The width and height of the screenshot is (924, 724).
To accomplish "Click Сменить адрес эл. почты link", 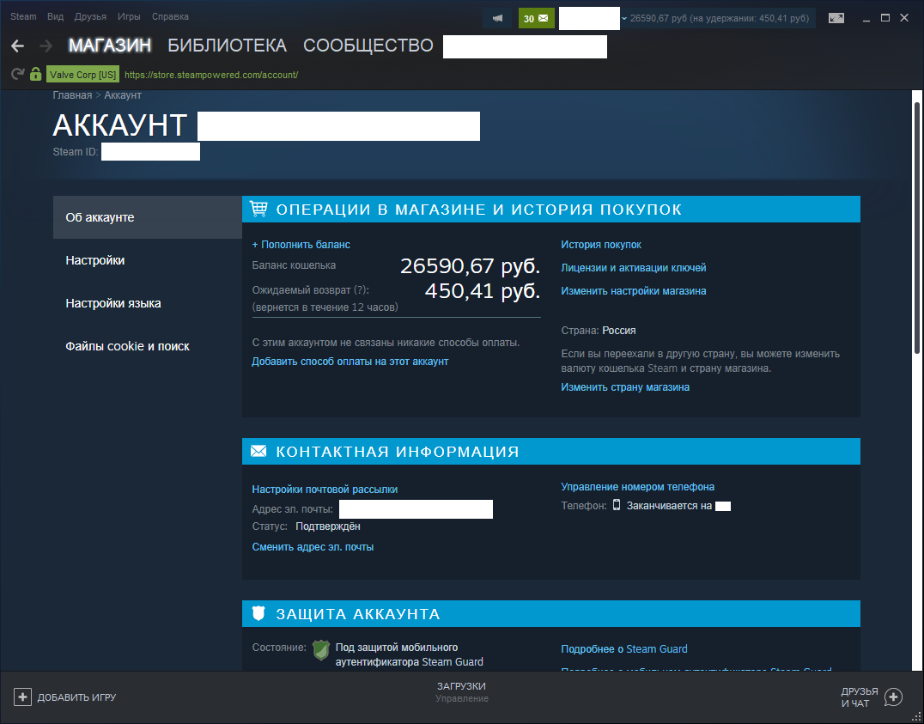I will (313, 546).
